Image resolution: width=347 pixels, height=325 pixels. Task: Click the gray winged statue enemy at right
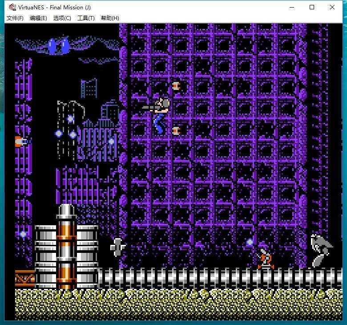(x=321, y=251)
